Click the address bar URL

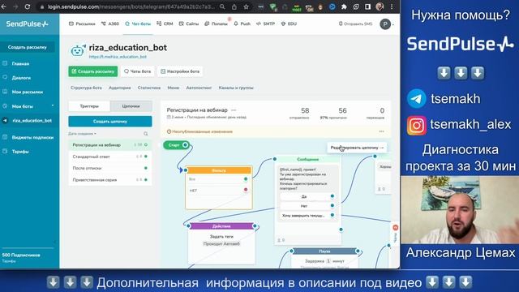(x=131, y=6)
